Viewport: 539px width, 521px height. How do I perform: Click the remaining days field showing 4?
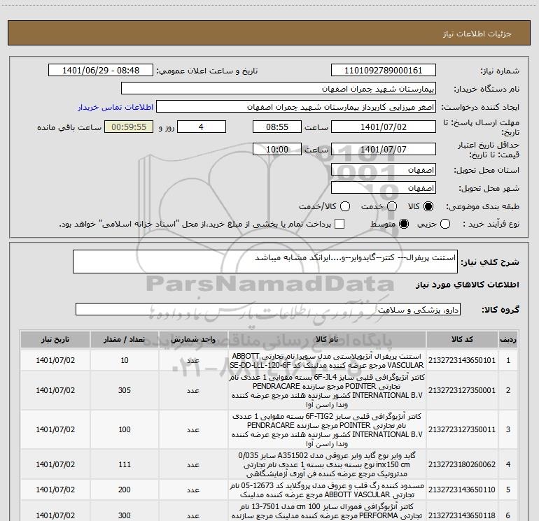201,127
